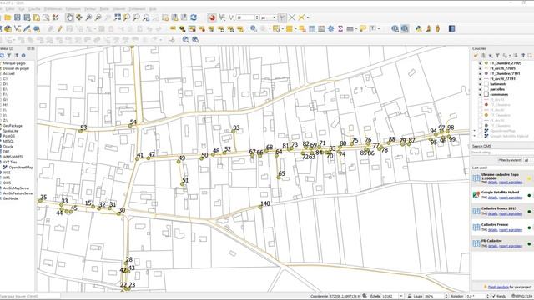Click the EPSG projection button in status bar
Viewport: 534px width, 300px height.
pos(523,297)
